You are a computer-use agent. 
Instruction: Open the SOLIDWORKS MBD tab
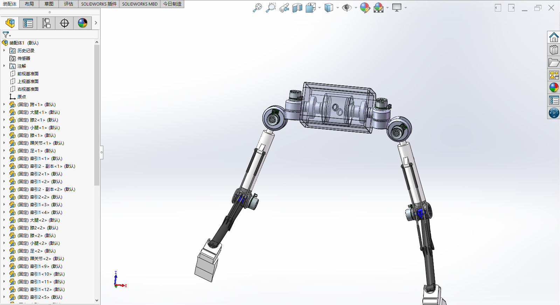140,4
